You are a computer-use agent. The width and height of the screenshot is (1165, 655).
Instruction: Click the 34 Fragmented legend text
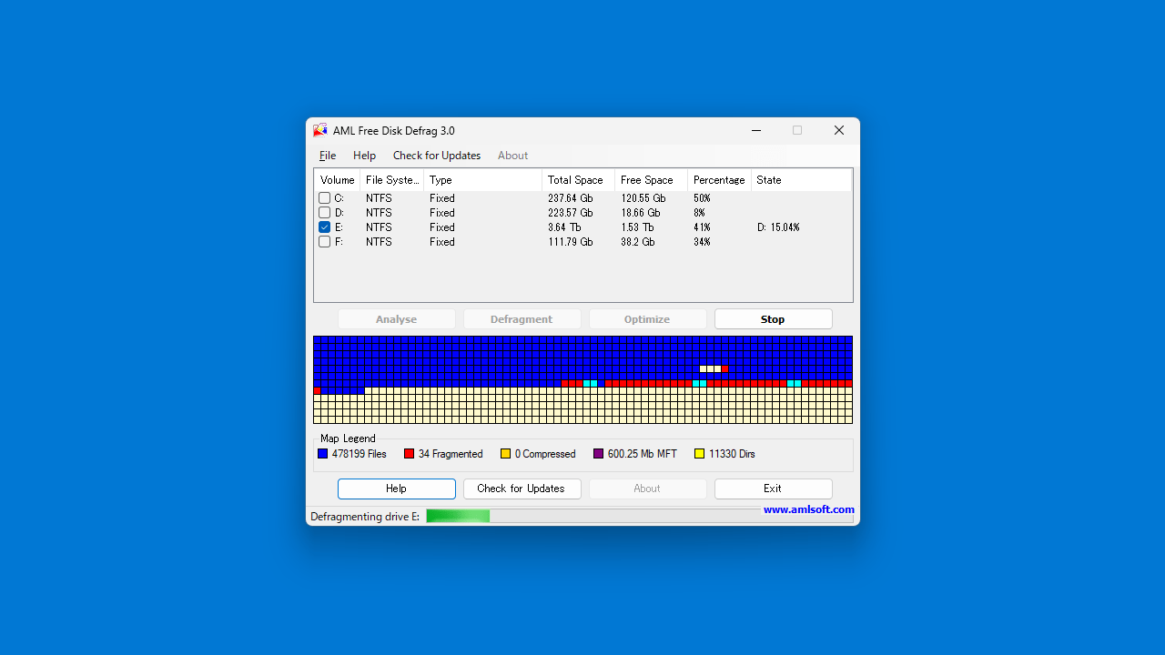tap(451, 454)
